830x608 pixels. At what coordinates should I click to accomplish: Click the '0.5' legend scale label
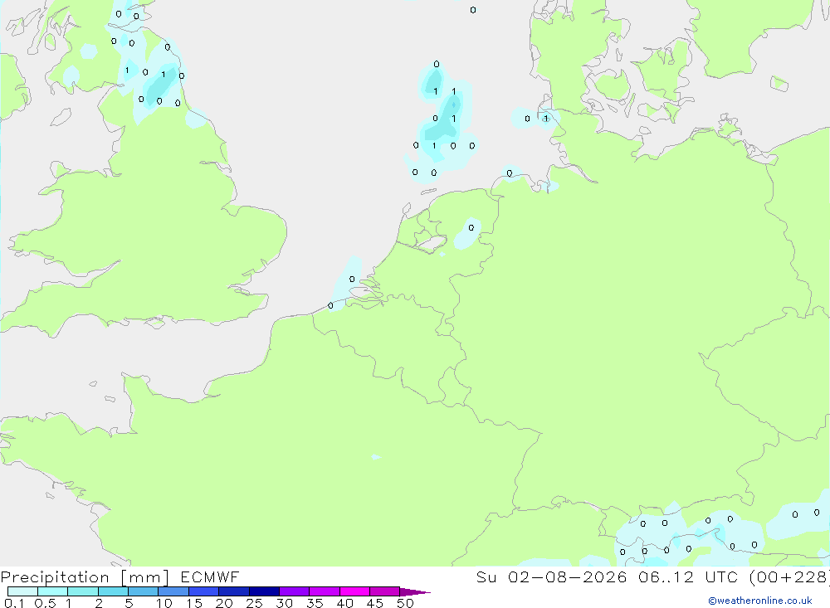pos(45,603)
